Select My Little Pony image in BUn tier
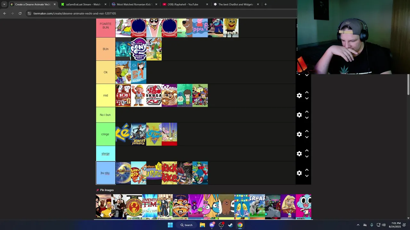The height and width of the screenshot is (230, 410). coord(139,49)
